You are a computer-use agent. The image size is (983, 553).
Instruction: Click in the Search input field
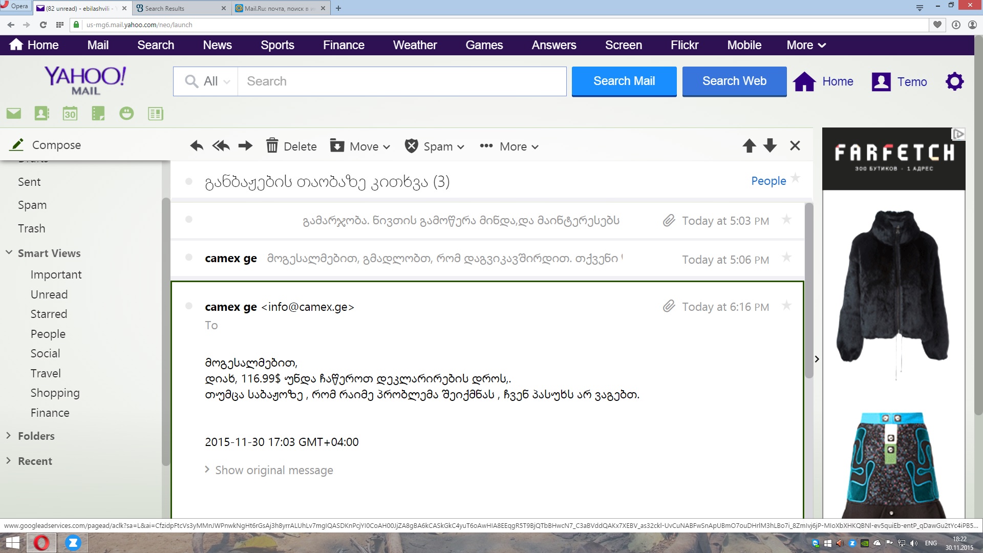pyautogui.click(x=402, y=81)
